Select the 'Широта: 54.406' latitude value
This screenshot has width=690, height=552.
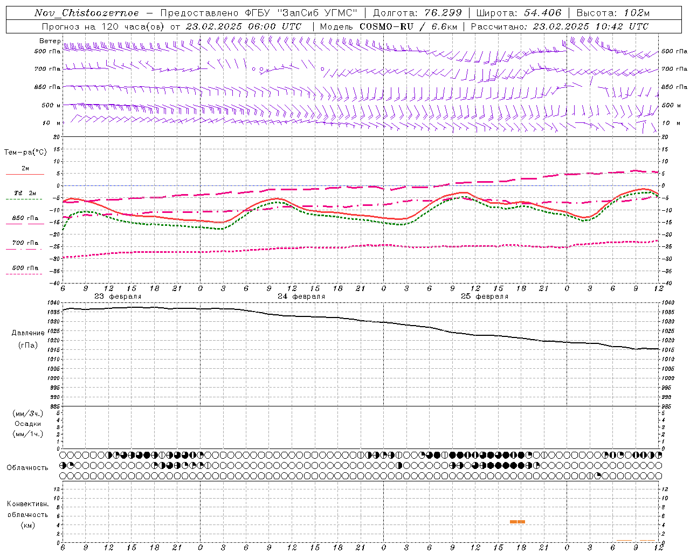coord(519,13)
